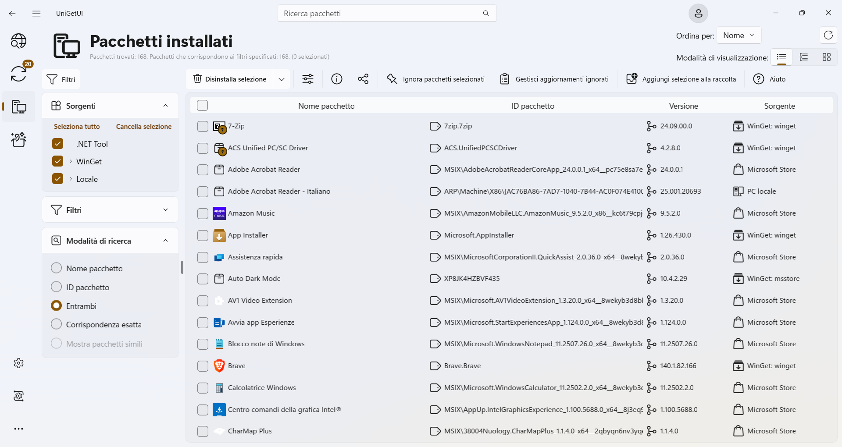
Task: Click the search magnifier icon
Action: 486,14
